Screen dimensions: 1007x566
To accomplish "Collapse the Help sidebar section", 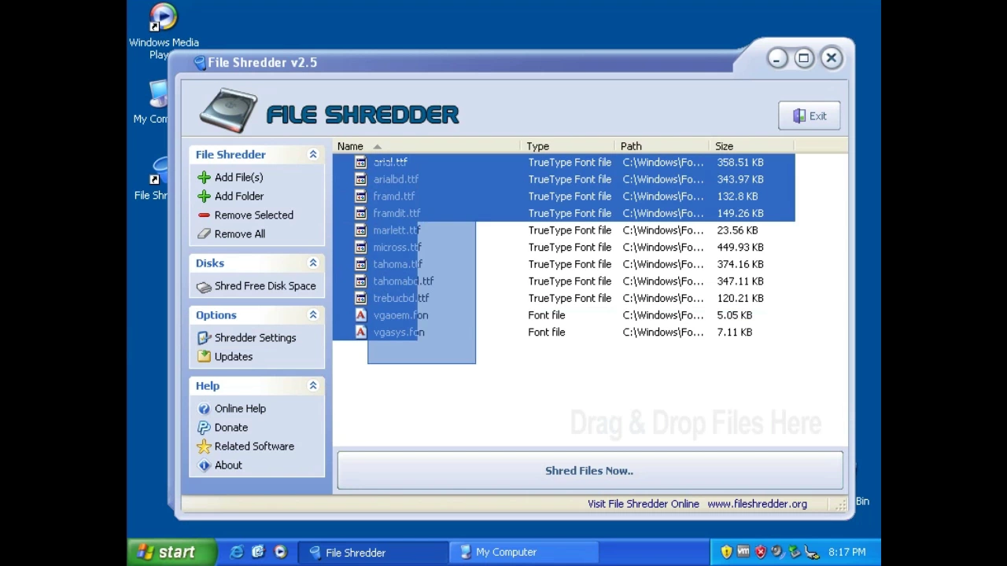I will (x=313, y=386).
